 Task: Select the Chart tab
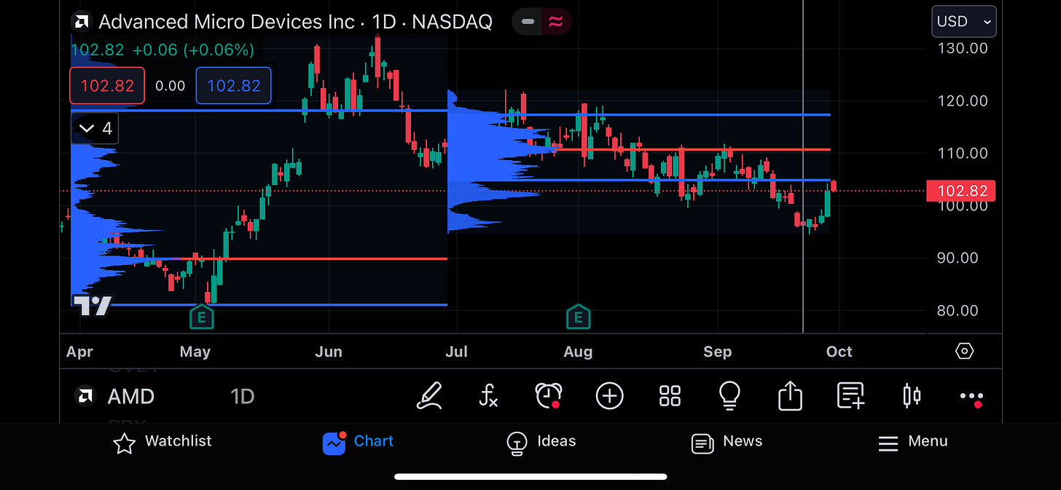[358, 442]
